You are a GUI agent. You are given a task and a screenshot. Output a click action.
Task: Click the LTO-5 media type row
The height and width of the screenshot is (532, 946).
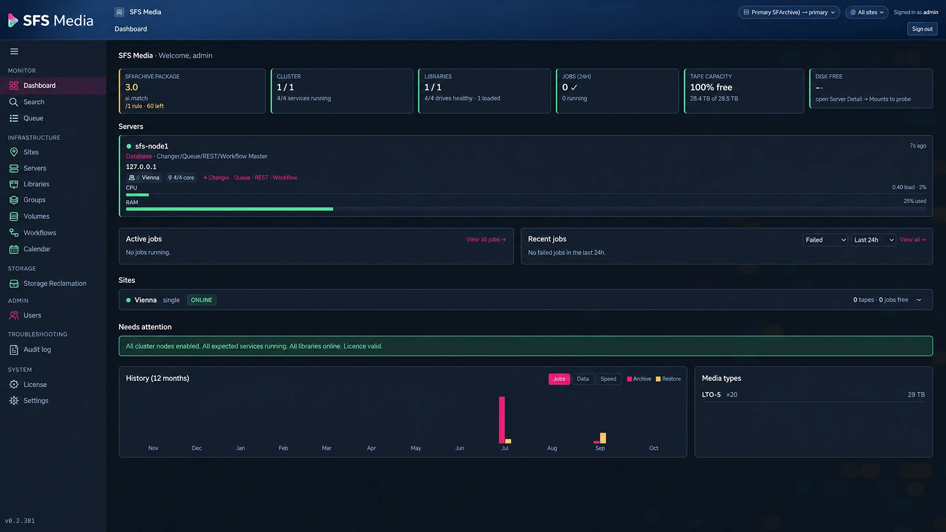(814, 395)
